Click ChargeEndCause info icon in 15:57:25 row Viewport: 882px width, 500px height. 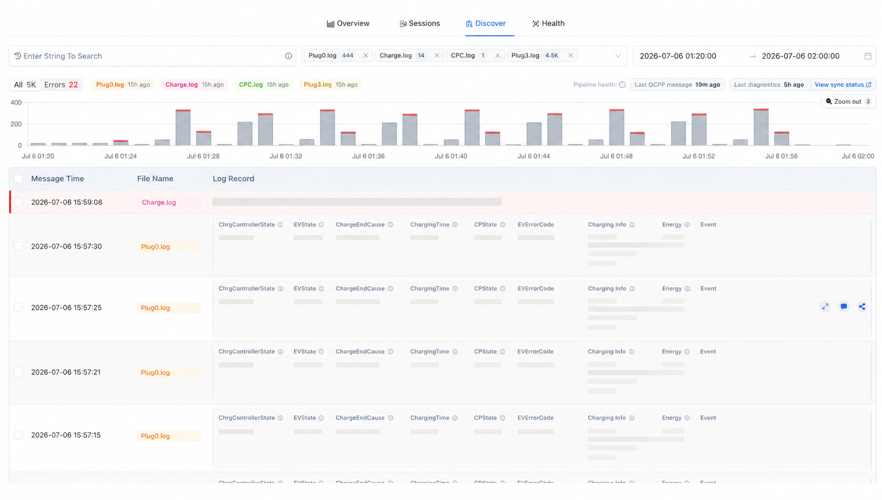[390, 289]
